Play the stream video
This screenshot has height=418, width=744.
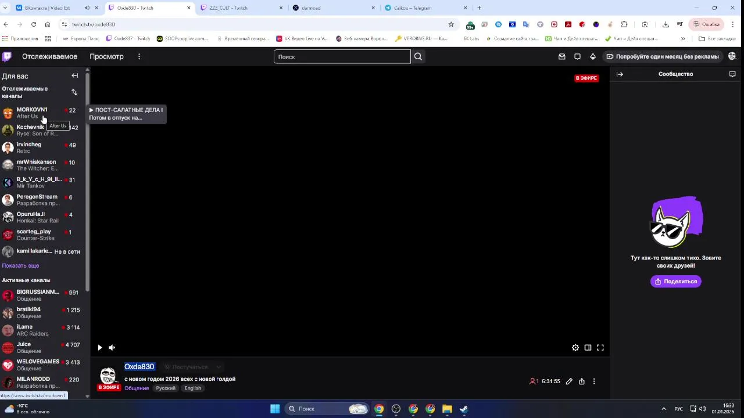100,348
